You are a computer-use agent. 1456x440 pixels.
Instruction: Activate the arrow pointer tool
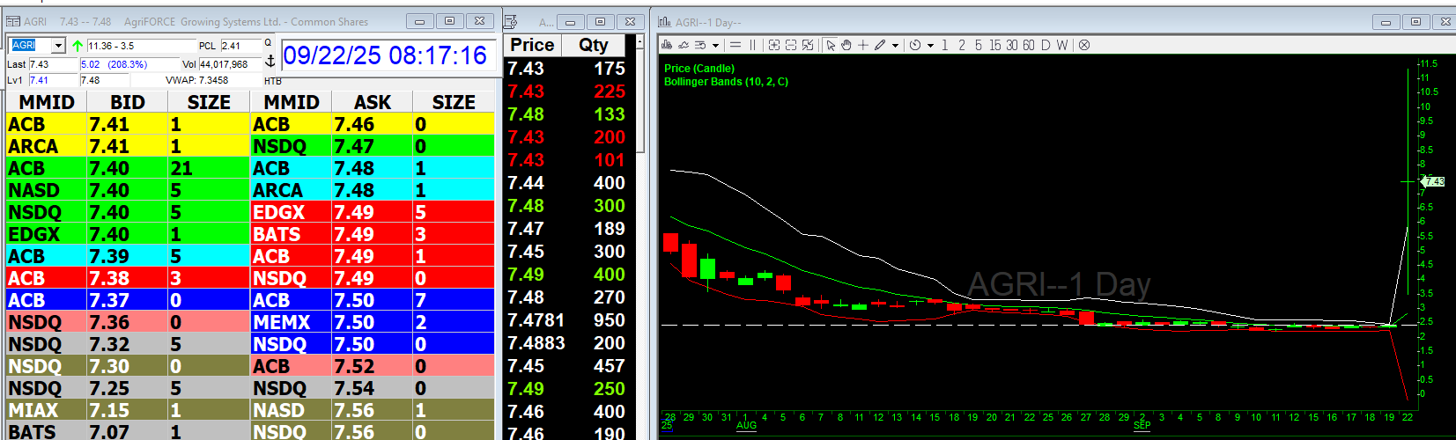(830, 45)
